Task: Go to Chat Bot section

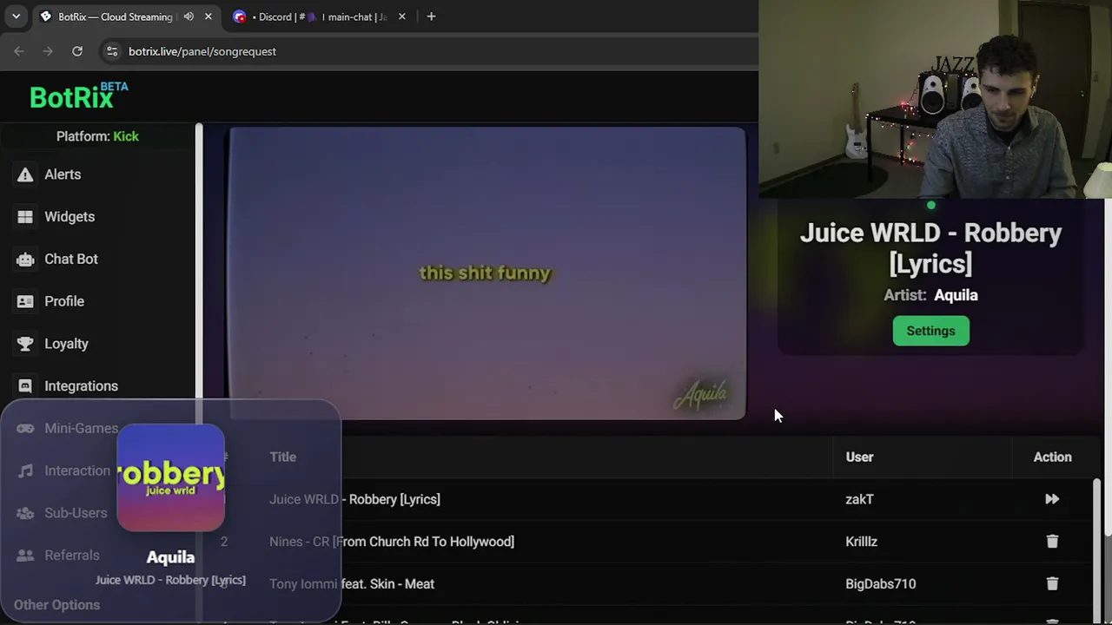Action: coord(71,260)
